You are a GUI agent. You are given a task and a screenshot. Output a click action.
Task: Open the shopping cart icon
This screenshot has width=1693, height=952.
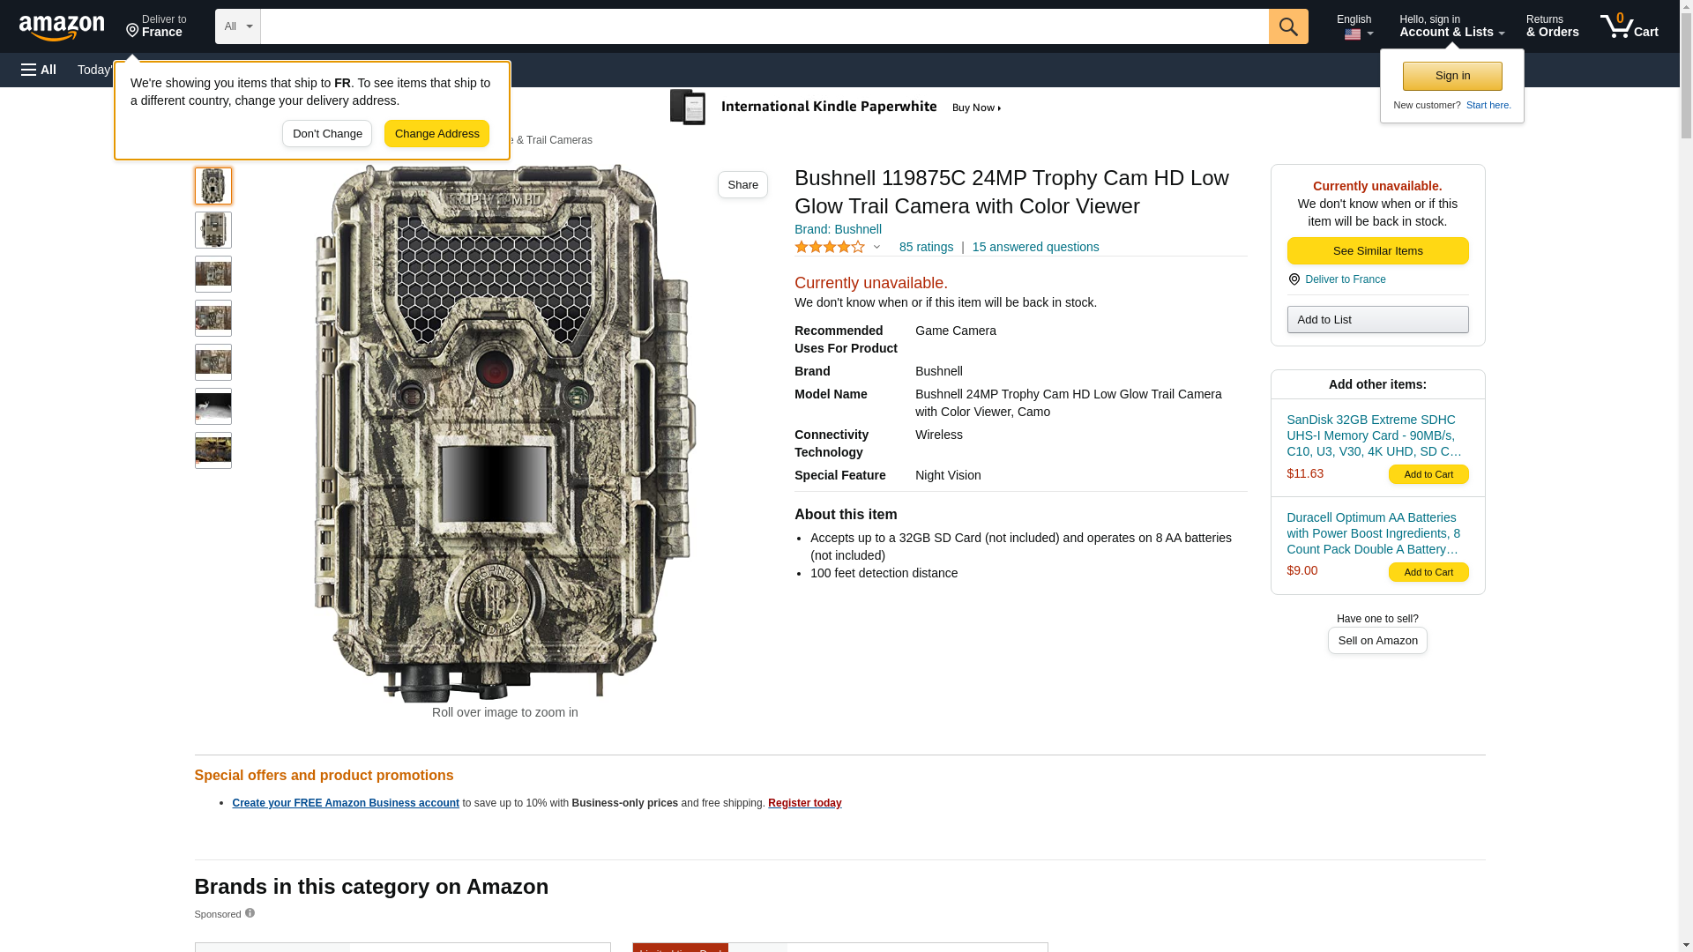point(1629,26)
